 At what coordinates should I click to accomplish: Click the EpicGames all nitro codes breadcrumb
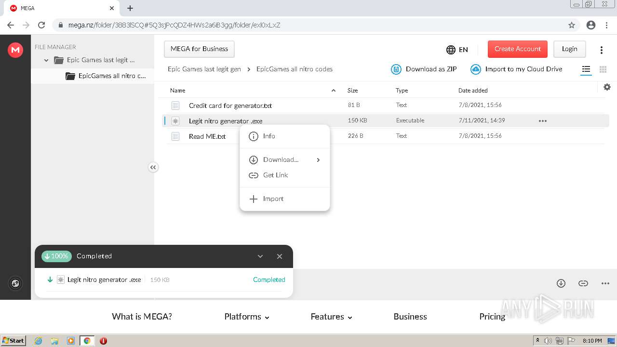coord(295,69)
